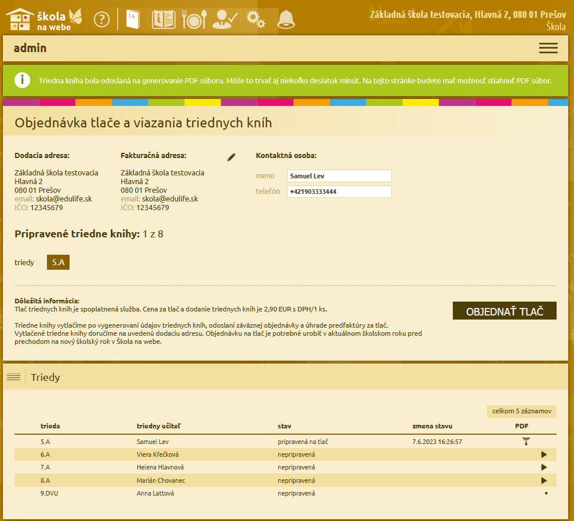Click the 7.6.2023 16:26:57 timestamp
This screenshot has height=521, width=574.
click(x=437, y=442)
